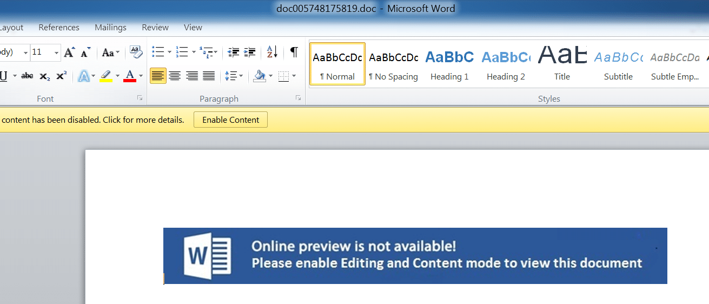Open the Page Layout tab

click(x=12, y=28)
